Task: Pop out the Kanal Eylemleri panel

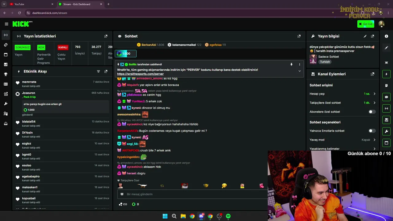Action: coord(372,74)
